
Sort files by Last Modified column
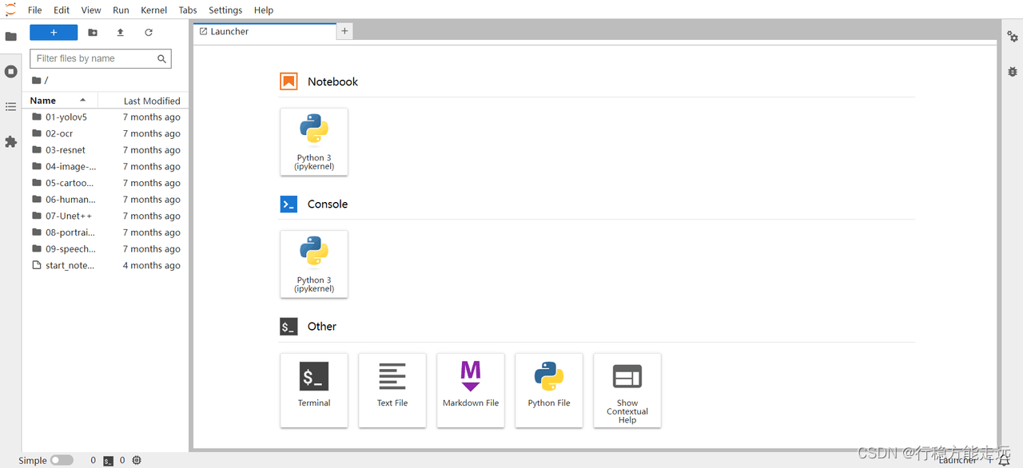pyautogui.click(x=151, y=101)
